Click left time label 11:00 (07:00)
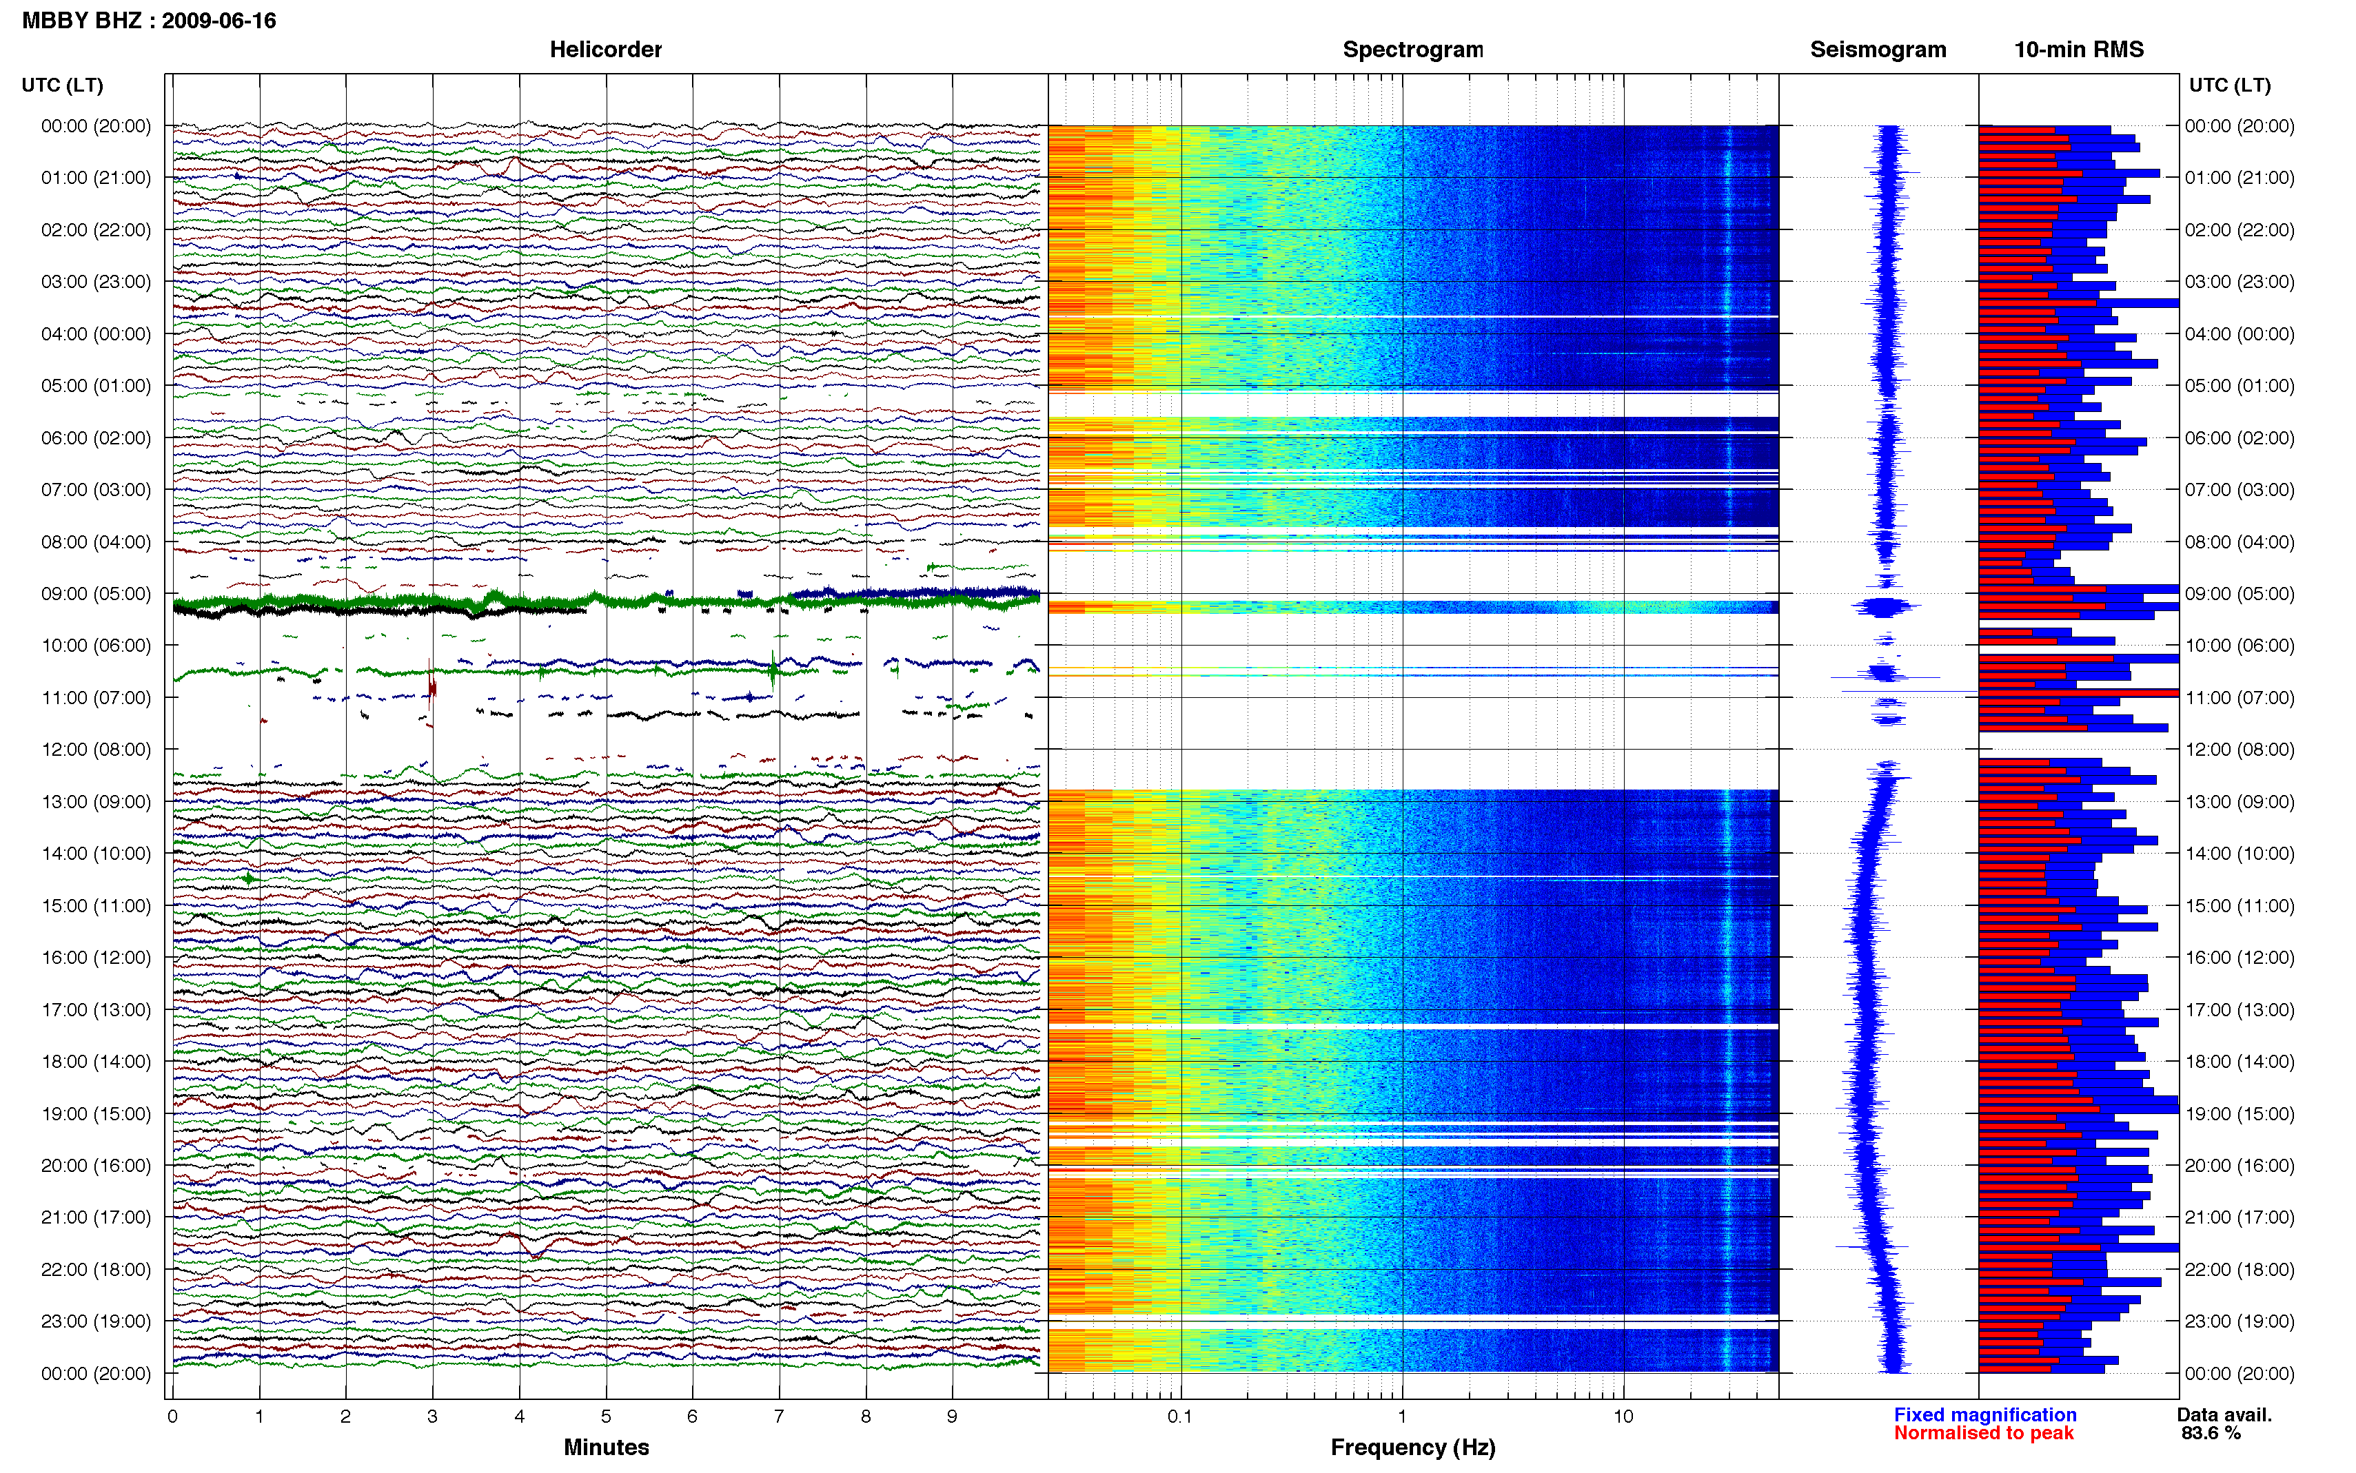 tap(97, 697)
